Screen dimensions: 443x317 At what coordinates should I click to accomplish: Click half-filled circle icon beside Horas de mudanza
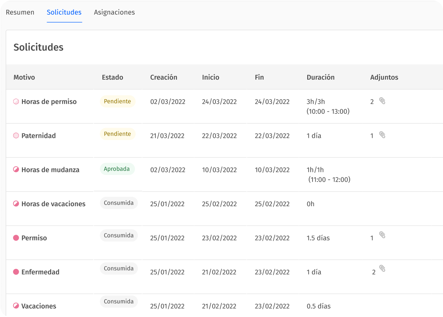pos(16,170)
